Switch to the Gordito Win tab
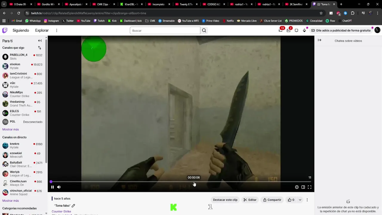This screenshot has width=382, height=215. 48,4
